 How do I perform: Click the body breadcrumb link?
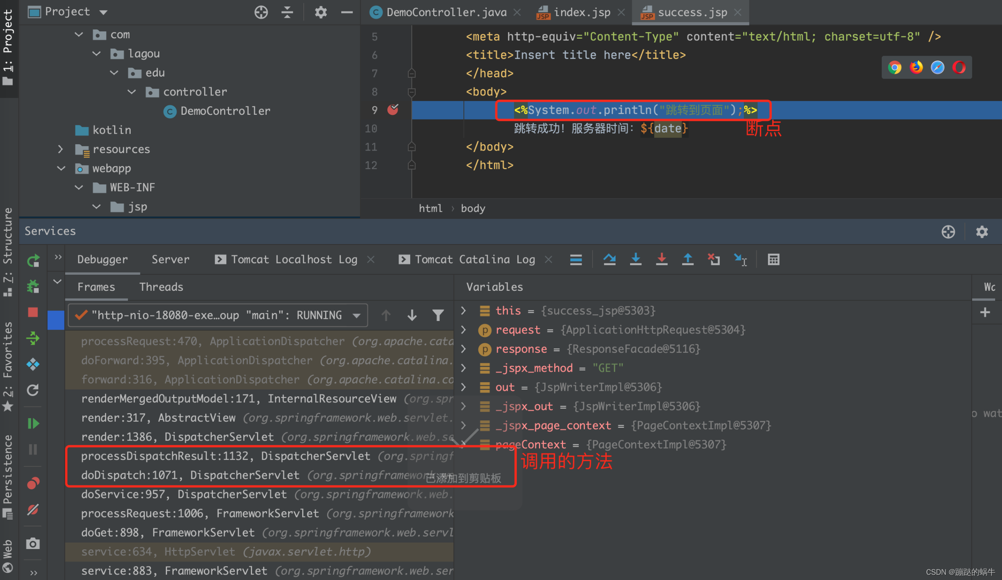point(473,208)
